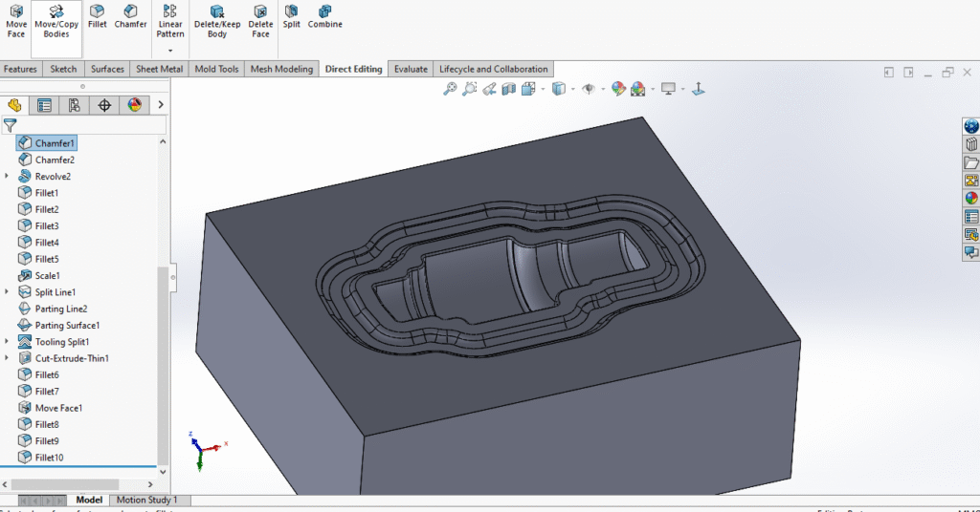The height and width of the screenshot is (512, 980).
Task: Open the Motion Study 1 tab
Action: (147, 500)
